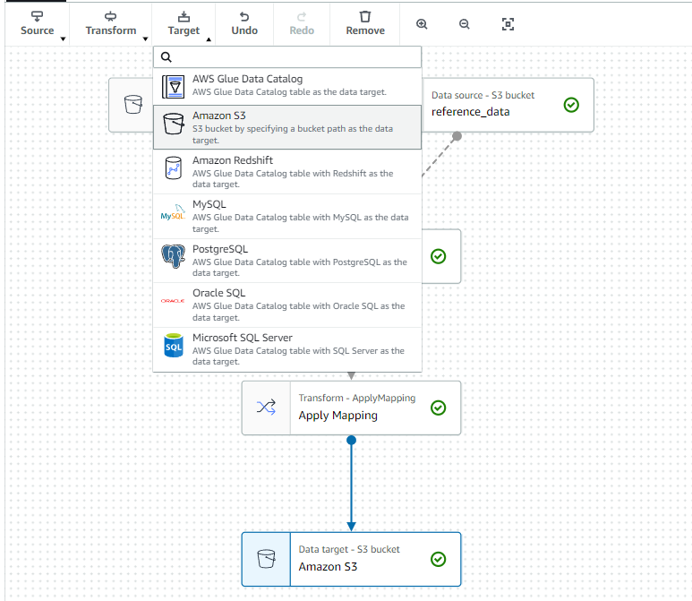Click Amazon S3 target node checkmark
692x601 pixels.
439,559
